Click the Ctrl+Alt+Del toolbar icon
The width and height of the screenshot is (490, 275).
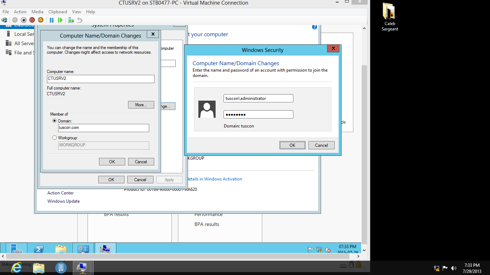[4, 20]
